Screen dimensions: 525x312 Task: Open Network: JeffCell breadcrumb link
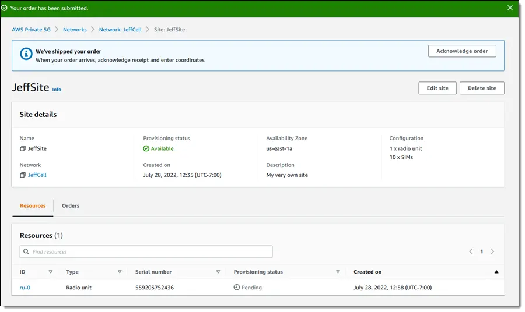(x=120, y=30)
